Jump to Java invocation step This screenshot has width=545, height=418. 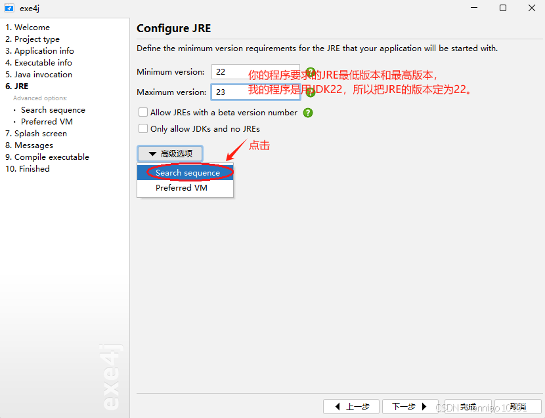click(x=39, y=74)
